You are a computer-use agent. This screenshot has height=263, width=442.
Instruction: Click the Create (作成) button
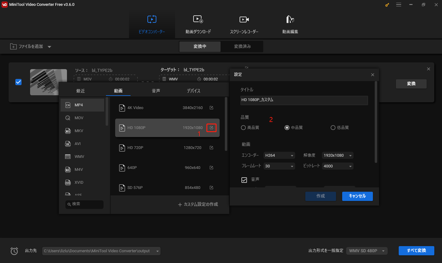321,196
